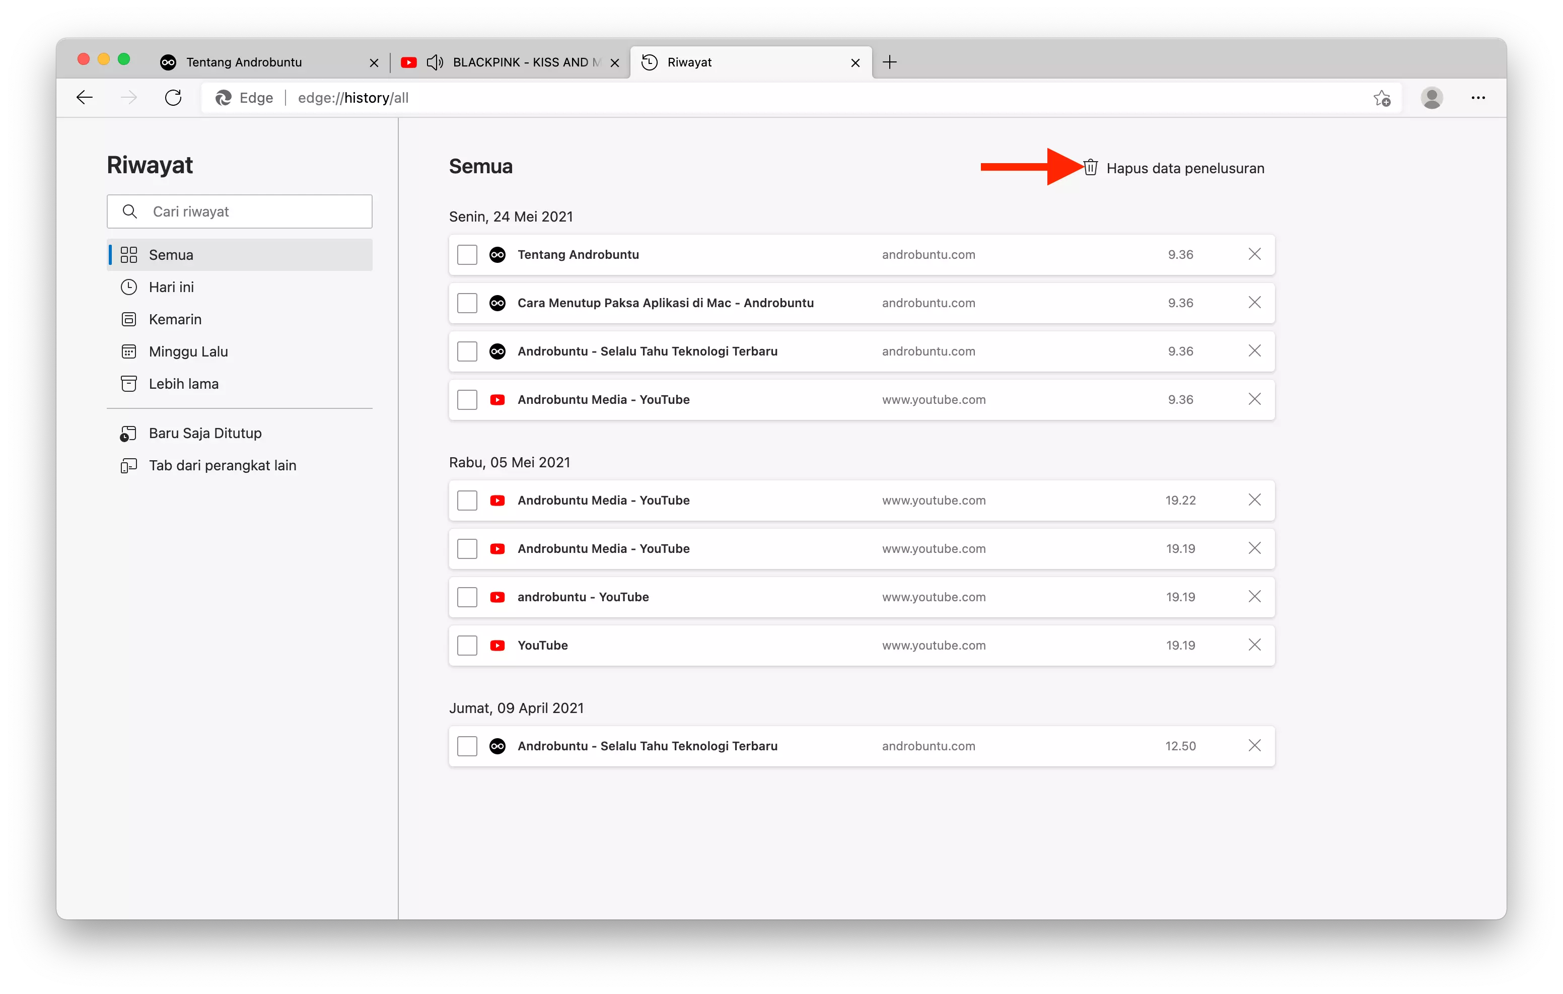Check the Tentang Androbuntu history entry checkbox

point(467,254)
